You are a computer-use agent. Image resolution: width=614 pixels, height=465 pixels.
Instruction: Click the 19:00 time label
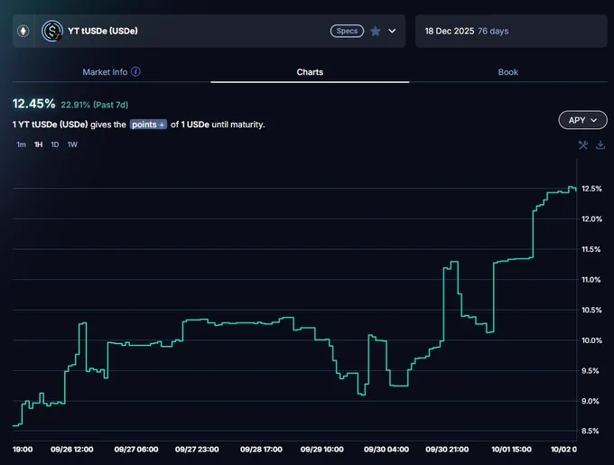click(x=23, y=450)
